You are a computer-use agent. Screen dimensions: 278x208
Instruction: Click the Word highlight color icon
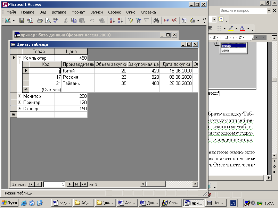click(231, 28)
